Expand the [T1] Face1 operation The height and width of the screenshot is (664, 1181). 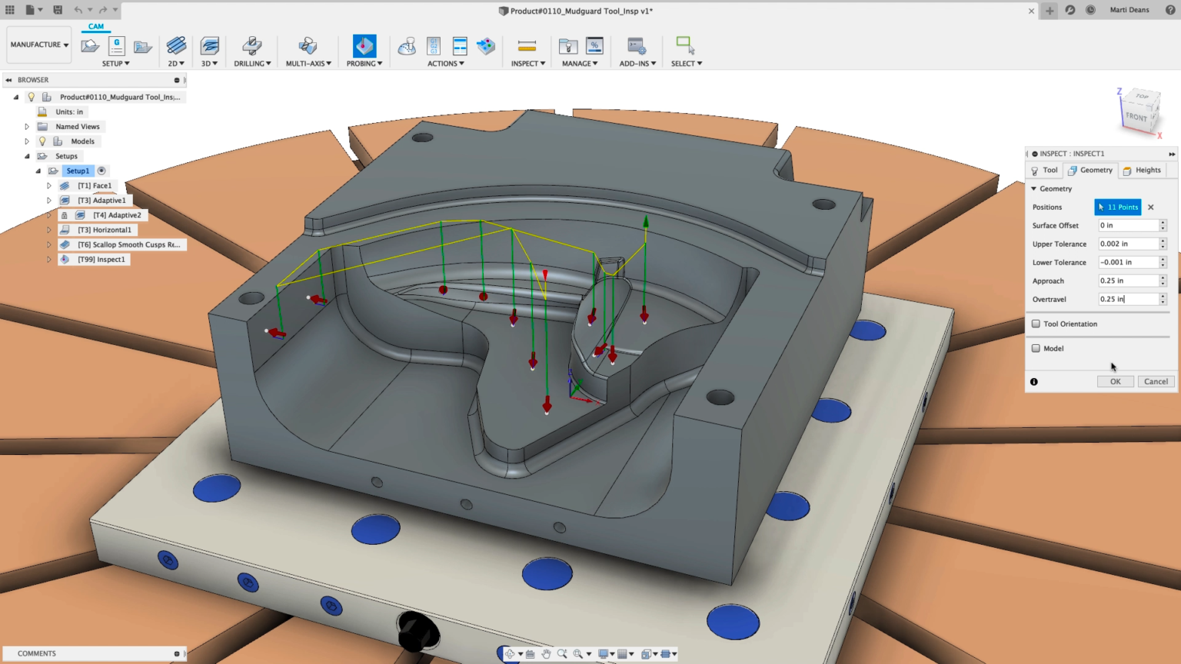click(x=49, y=186)
